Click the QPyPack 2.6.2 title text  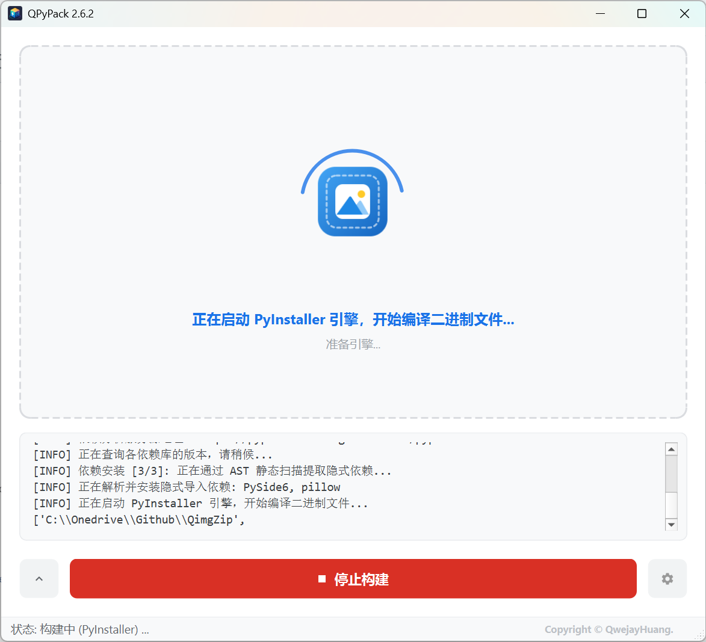click(61, 13)
